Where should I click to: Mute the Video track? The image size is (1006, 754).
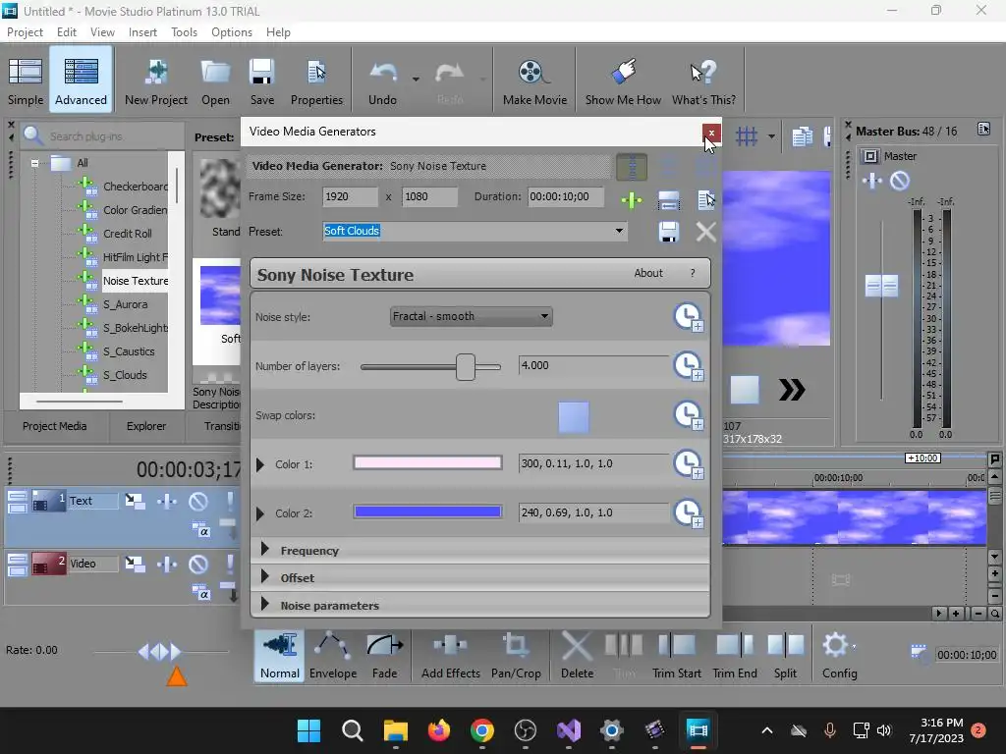coord(198,565)
